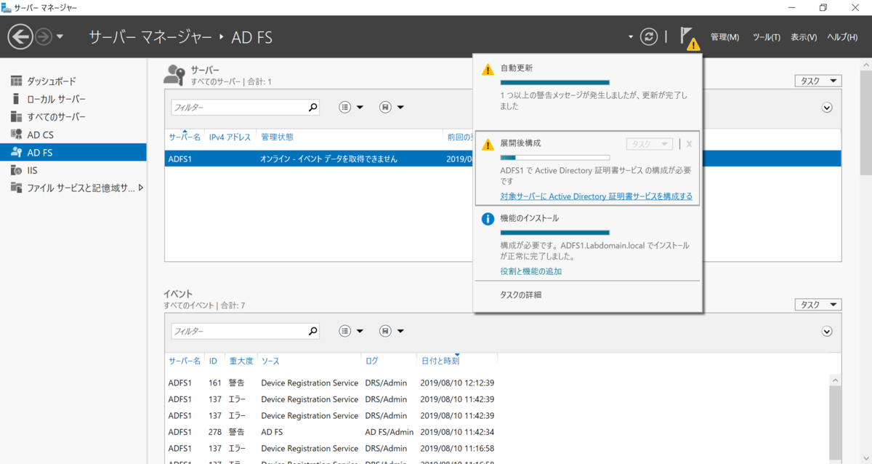Image resolution: width=872 pixels, height=464 pixels.
Task: Open events saved query dropdown
Action: tap(392, 331)
